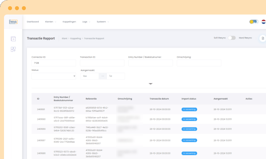
Task: Open the Dashboard menu item
Action: (33, 22)
